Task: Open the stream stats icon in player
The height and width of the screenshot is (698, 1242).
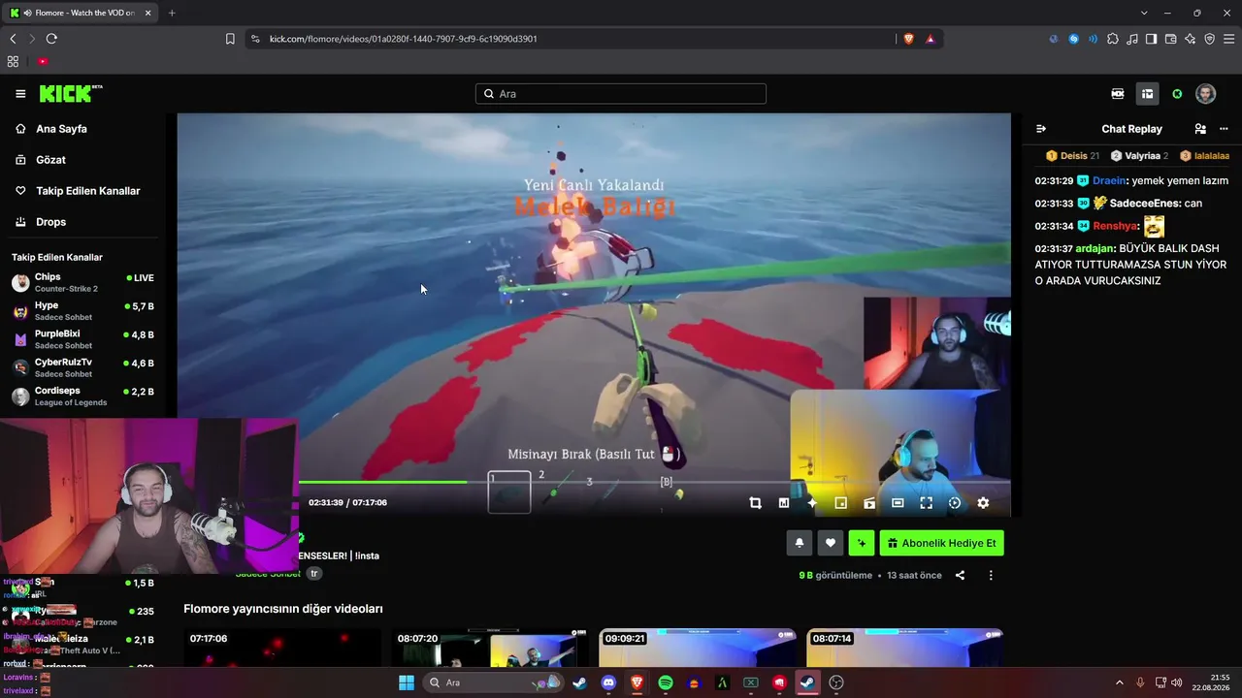Action: [784, 503]
